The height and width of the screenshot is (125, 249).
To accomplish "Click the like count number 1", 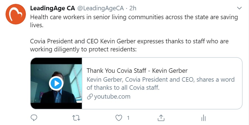I will tap(128, 118).
